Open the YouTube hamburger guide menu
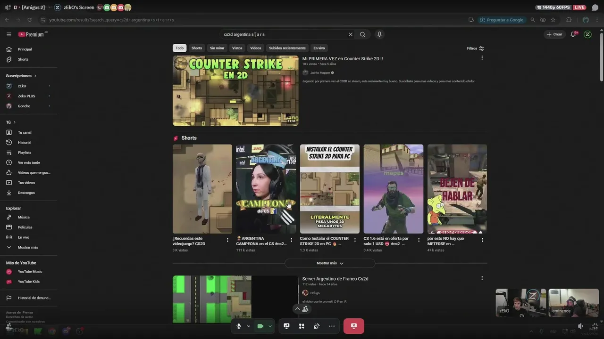The width and height of the screenshot is (604, 339). 8,34
